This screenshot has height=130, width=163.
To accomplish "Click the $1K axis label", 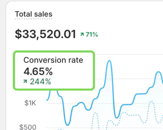I will [x=30, y=103].
